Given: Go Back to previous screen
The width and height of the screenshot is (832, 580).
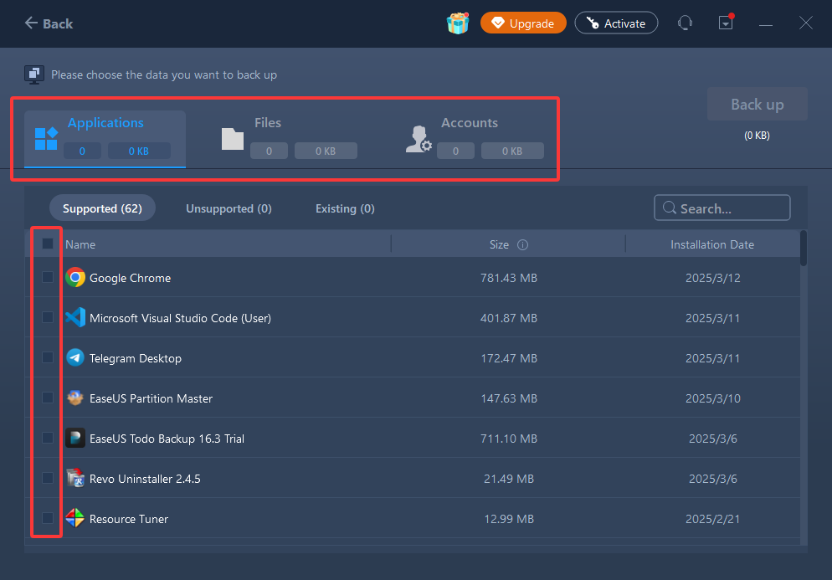Looking at the screenshot, I should (x=49, y=23).
